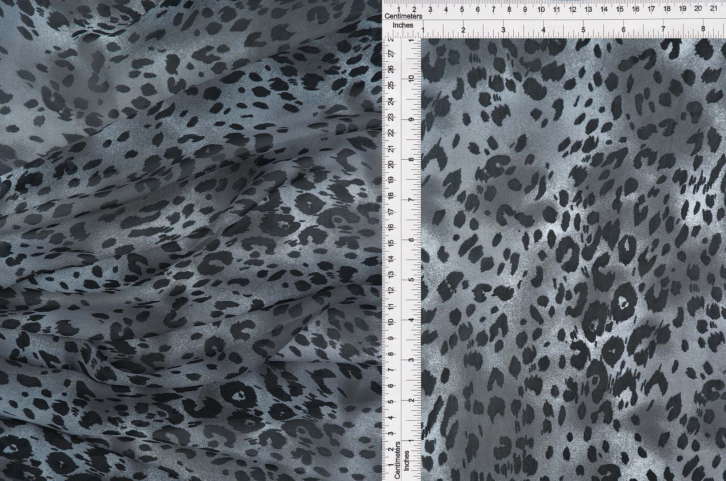Click the 'Centimeters' label on the vertical ruler
Viewport: 726px width, 481px height.
coord(397,460)
